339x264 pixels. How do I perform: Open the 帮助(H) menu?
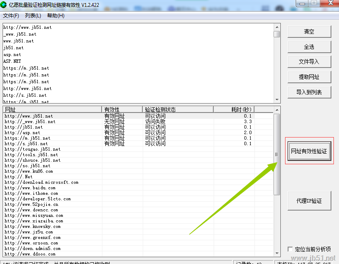[x=56, y=16]
